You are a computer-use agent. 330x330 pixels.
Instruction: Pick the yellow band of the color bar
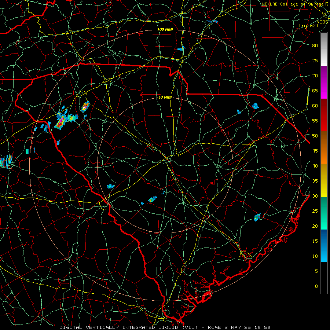tap(324, 181)
